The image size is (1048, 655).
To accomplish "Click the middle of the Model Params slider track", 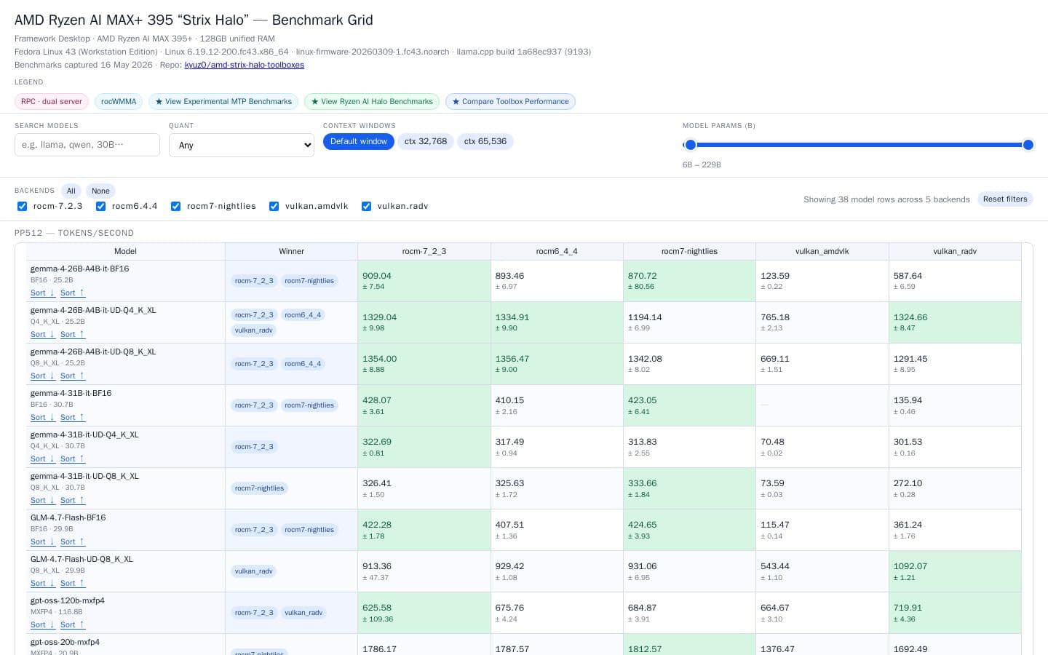I will pos(859,145).
